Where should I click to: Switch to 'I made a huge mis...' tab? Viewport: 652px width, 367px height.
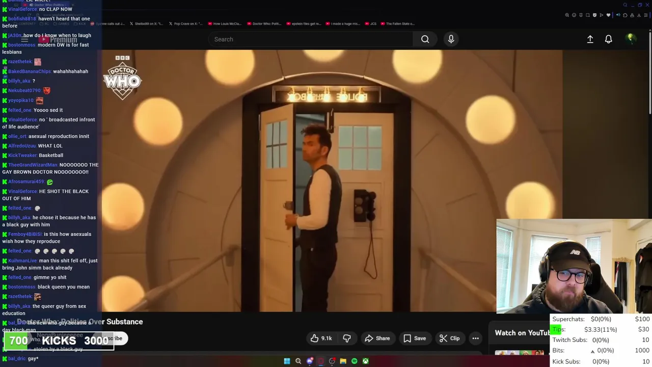pos(342,23)
